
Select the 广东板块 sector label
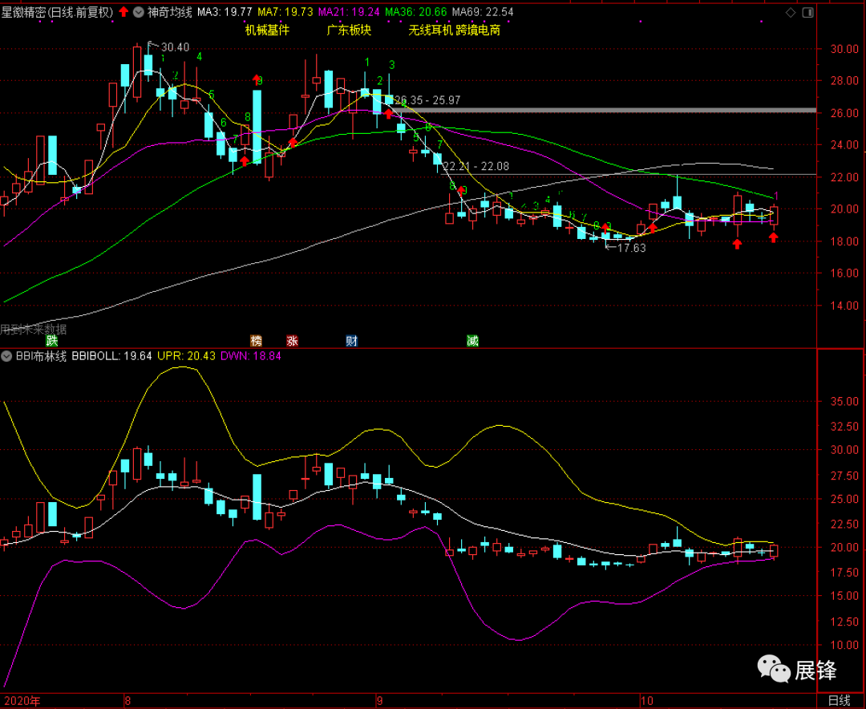(x=349, y=30)
